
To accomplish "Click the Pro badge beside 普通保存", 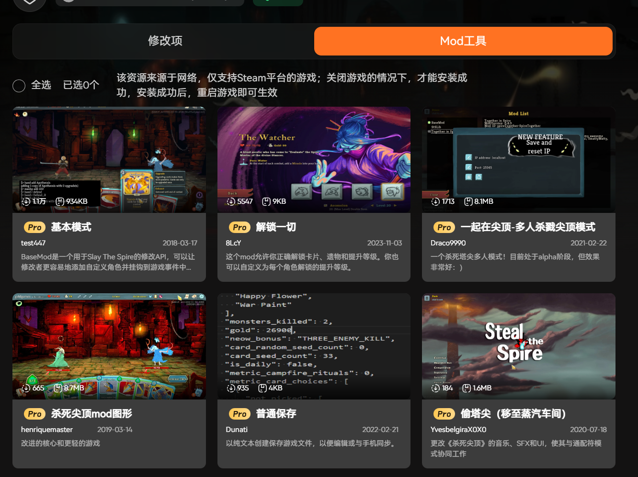I will pyautogui.click(x=239, y=414).
